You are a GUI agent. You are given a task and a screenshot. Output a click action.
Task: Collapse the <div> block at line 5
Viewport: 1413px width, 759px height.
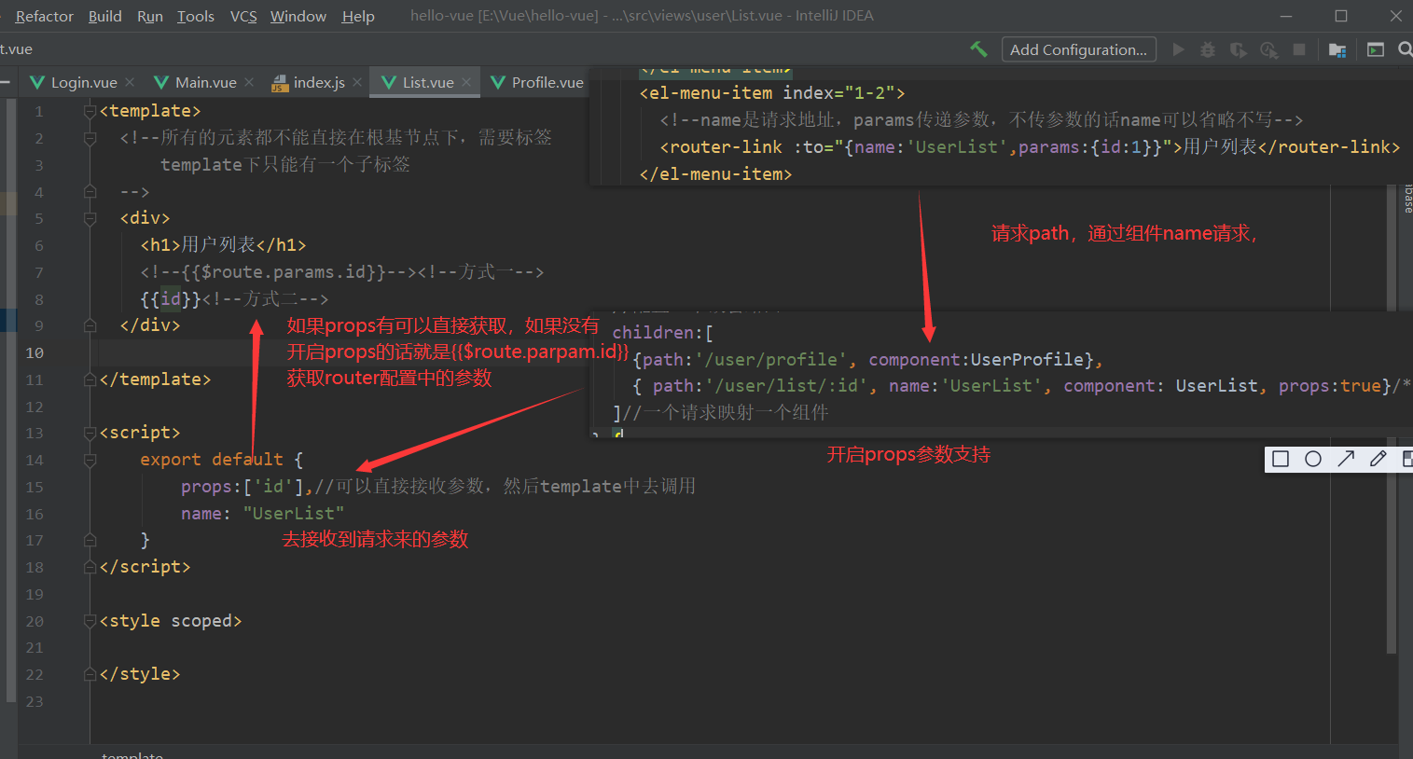coord(90,218)
